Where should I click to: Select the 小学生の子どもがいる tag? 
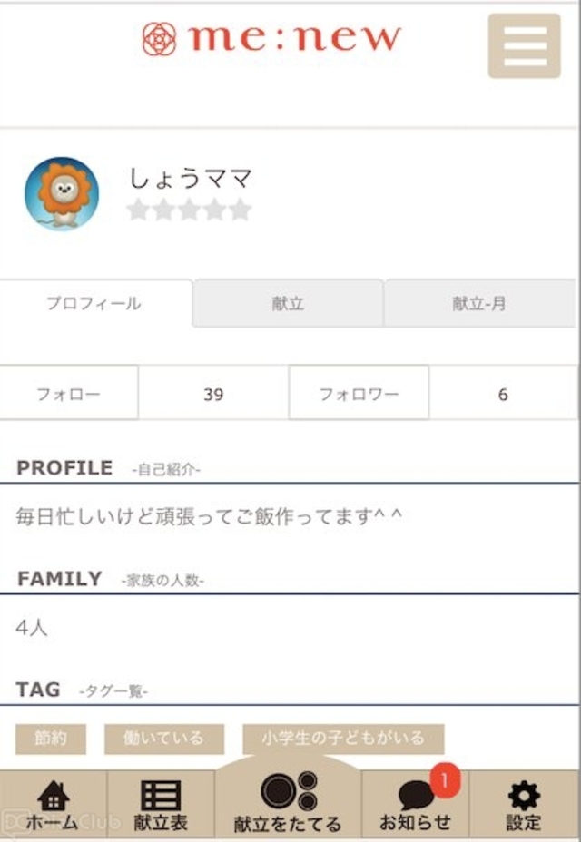[343, 739]
